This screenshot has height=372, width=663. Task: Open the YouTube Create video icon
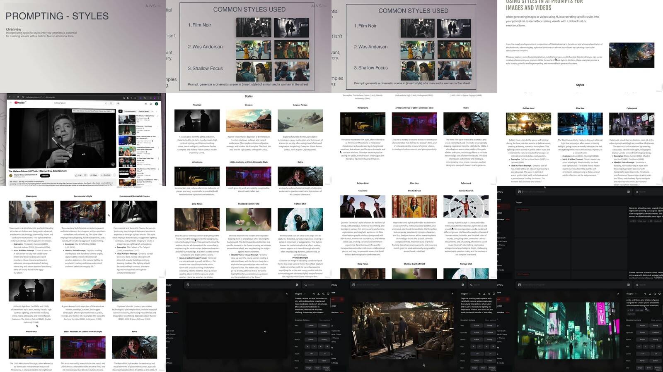tap(146, 104)
